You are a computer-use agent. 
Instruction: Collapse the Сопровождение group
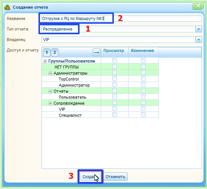[x=50, y=103]
